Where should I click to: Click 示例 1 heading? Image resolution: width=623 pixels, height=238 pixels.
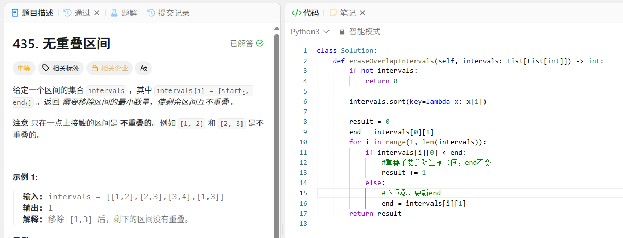pyautogui.click(x=25, y=177)
